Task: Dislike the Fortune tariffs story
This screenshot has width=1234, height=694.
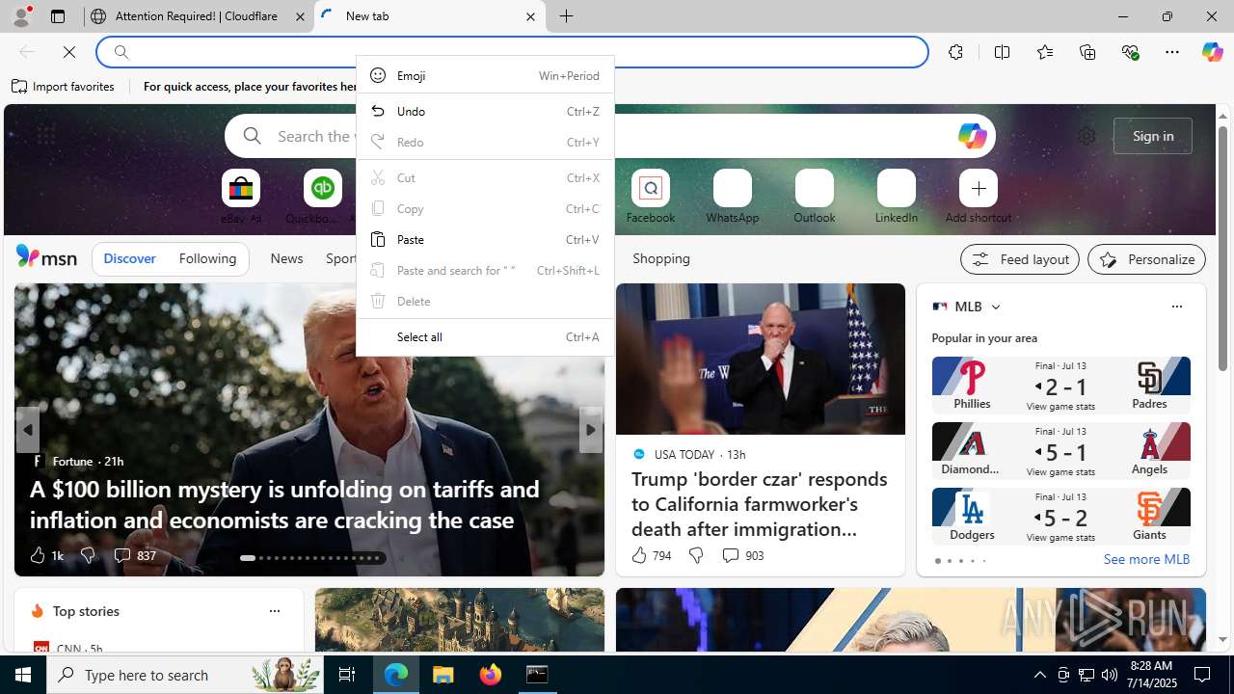Action: click(87, 555)
